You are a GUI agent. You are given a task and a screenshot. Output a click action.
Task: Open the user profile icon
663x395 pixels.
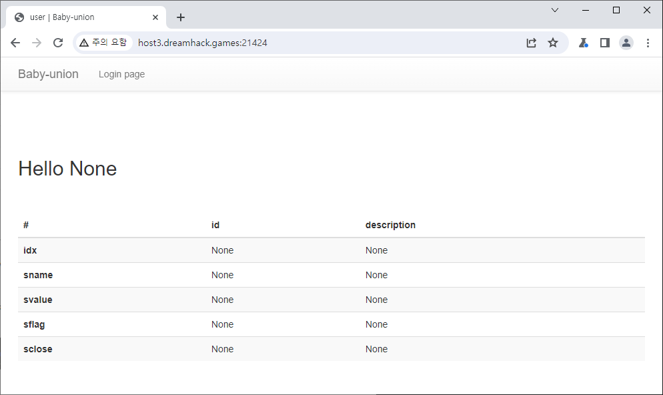[x=626, y=43]
